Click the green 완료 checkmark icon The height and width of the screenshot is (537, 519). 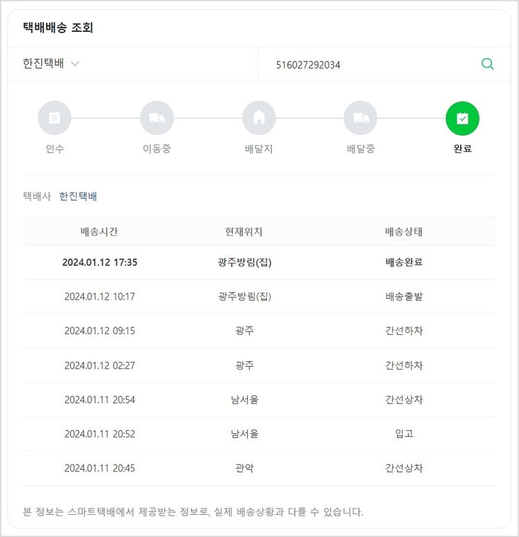pyautogui.click(x=462, y=118)
